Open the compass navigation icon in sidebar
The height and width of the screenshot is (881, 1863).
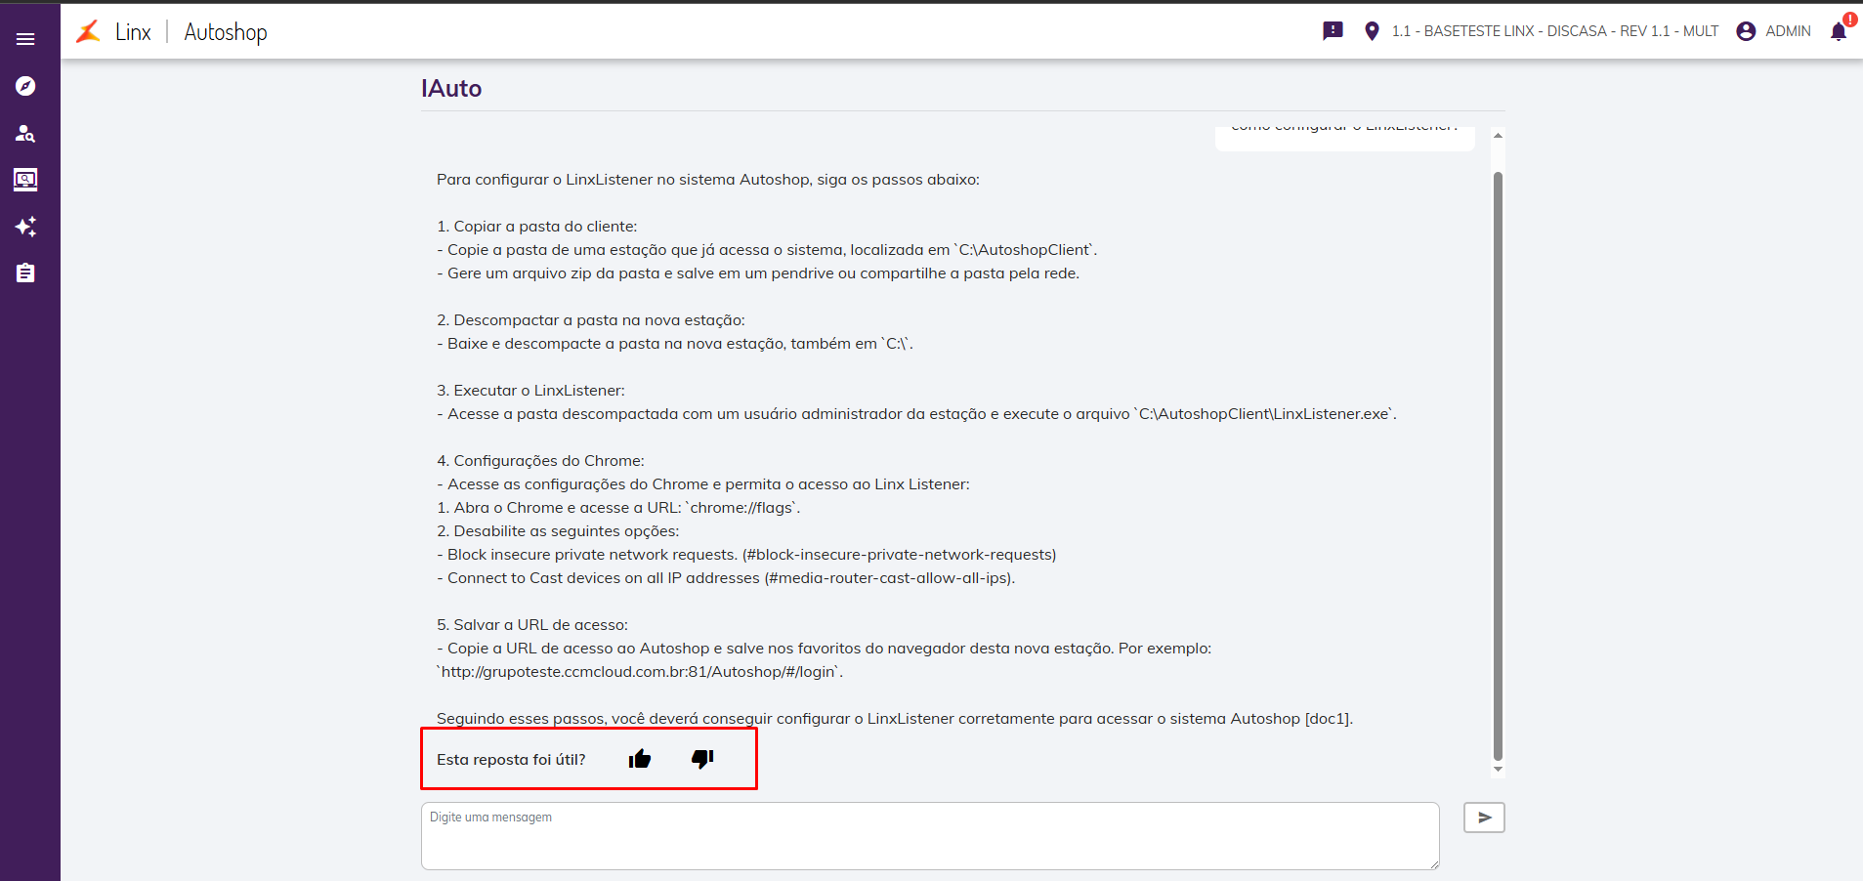25,86
